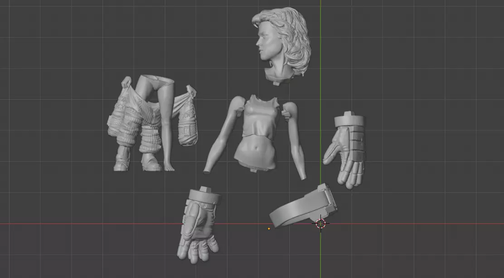Click the 3D cursor at the world origin
Viewport: 504px width, 278px height.
pos(320,224)
